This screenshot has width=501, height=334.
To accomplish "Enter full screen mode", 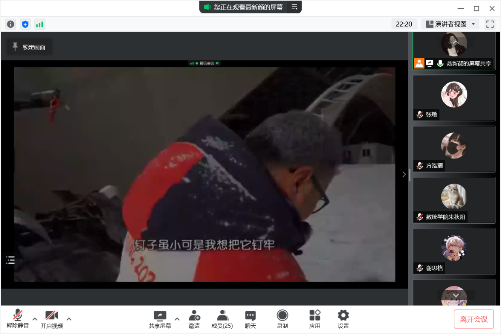I will [x=490, y=24].
